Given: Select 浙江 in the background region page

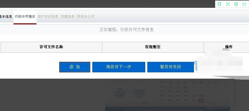Looking at the screenshot, I should click(x=186, y=83).
